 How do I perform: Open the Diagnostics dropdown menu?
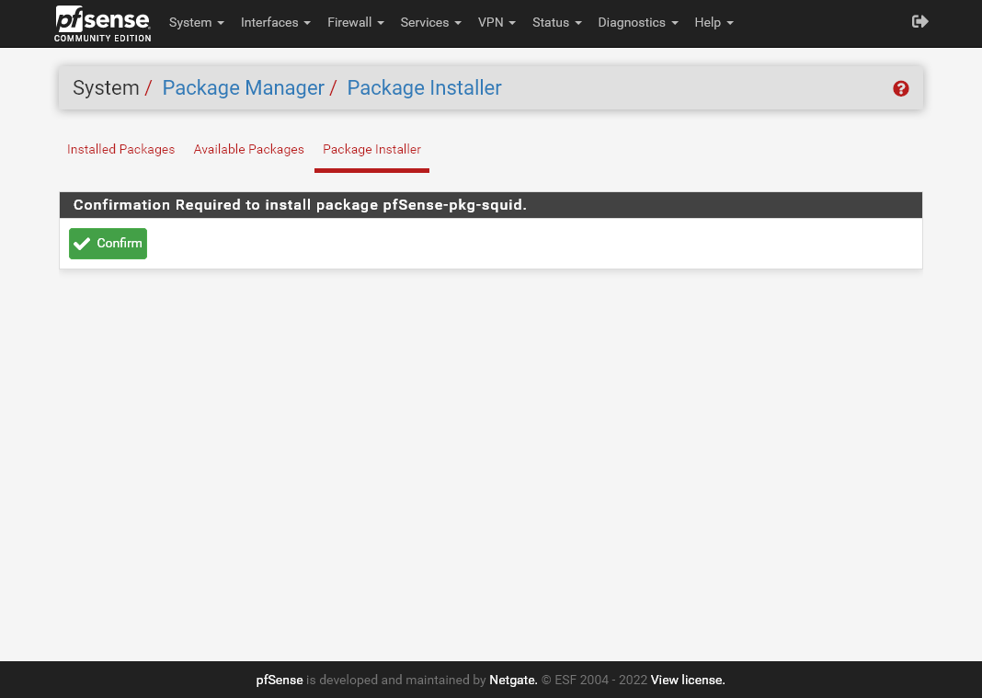click(637, 22)
